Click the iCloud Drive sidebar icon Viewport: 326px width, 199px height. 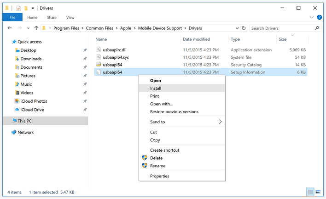(17, 110)
